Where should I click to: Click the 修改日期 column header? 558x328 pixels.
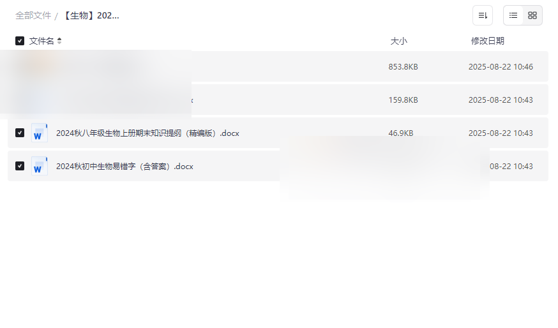point(488,41)
